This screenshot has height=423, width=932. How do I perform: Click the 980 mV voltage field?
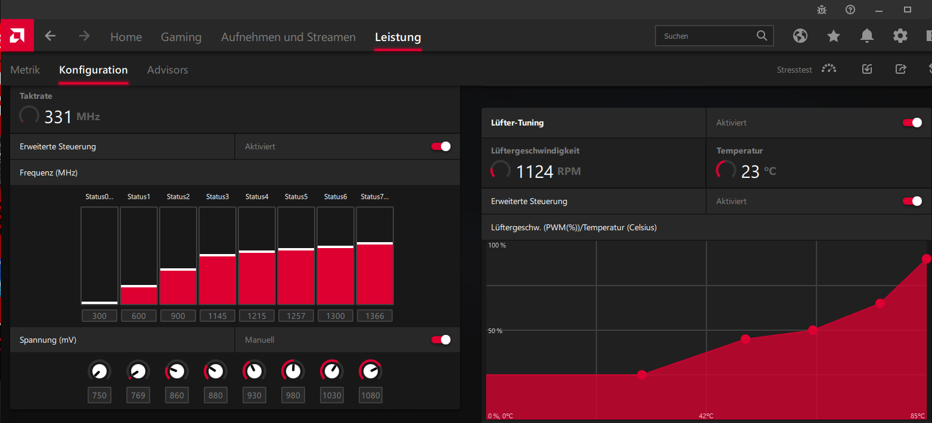coord(293,395)
